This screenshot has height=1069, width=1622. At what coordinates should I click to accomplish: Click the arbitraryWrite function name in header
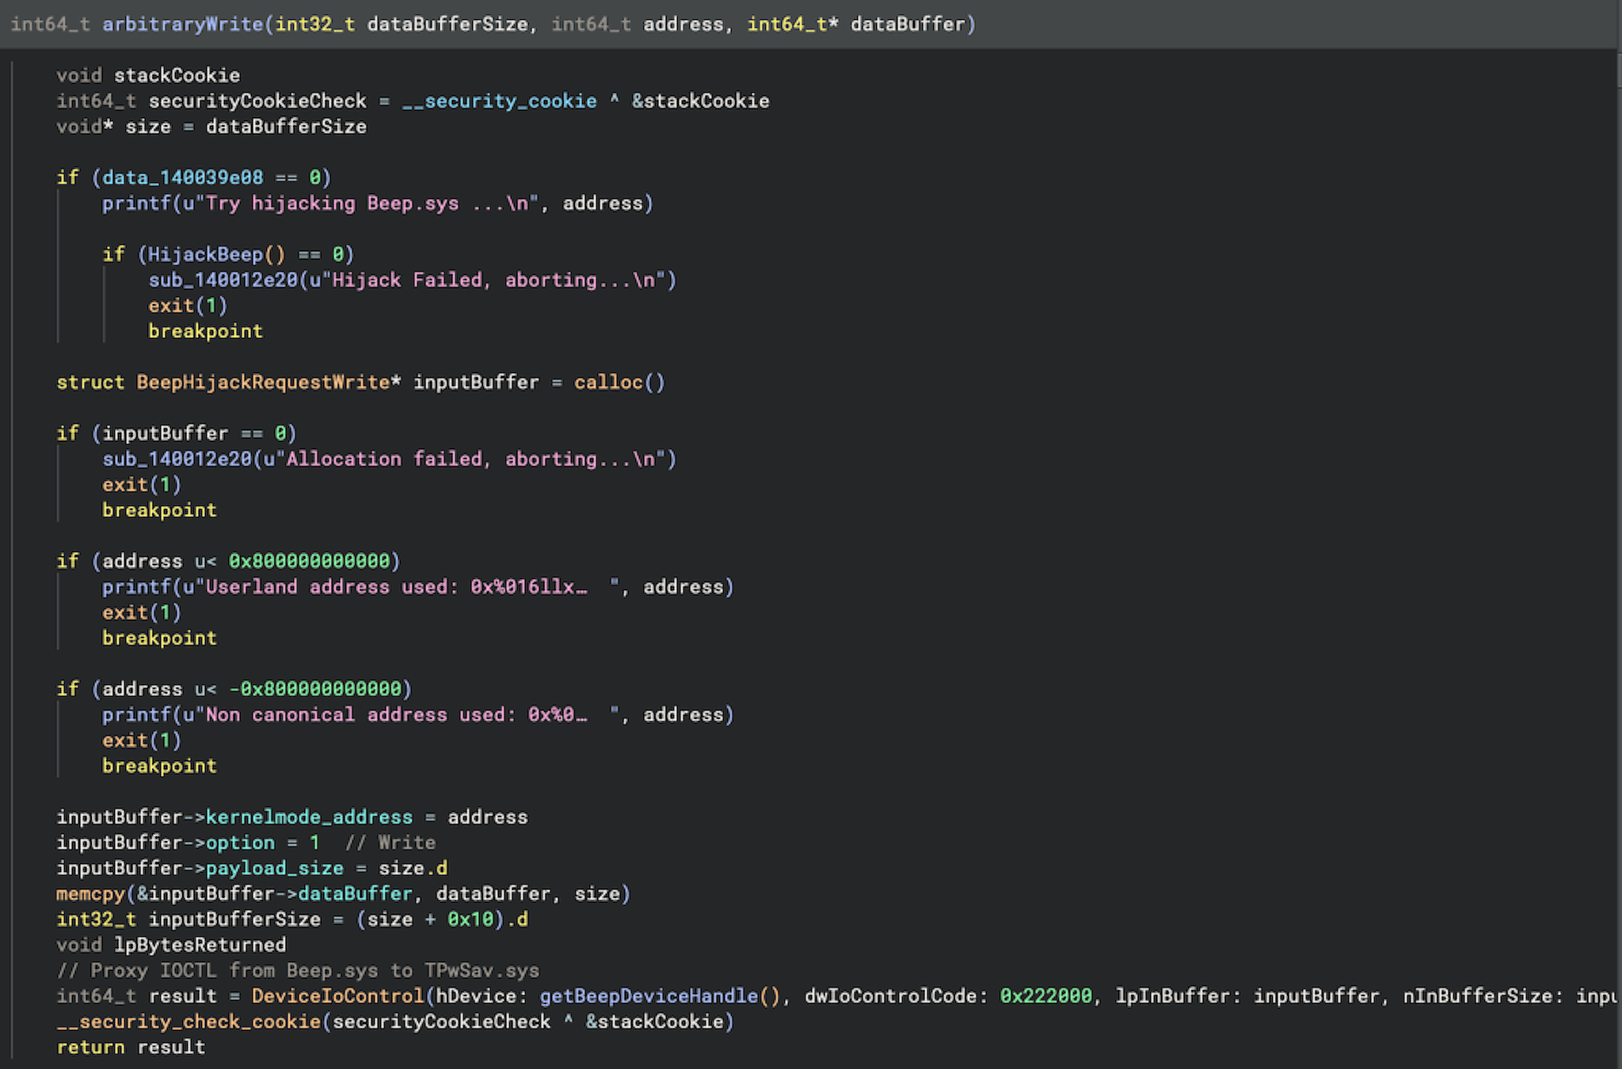point(183,25)
